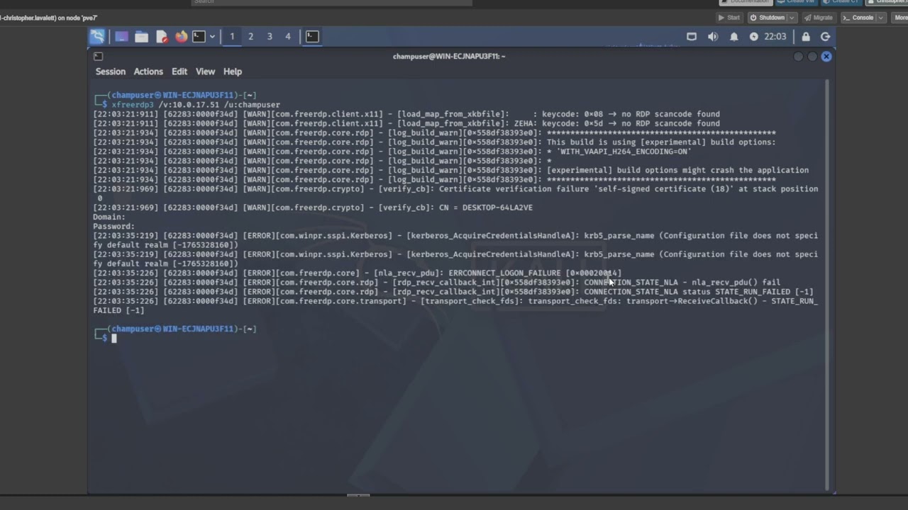
Task: Open the Edit menu
Action: point(179,72)
